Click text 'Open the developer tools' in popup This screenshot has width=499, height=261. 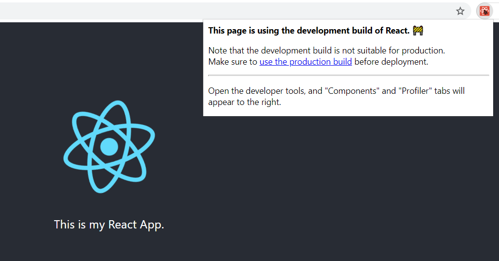point(256,91)
